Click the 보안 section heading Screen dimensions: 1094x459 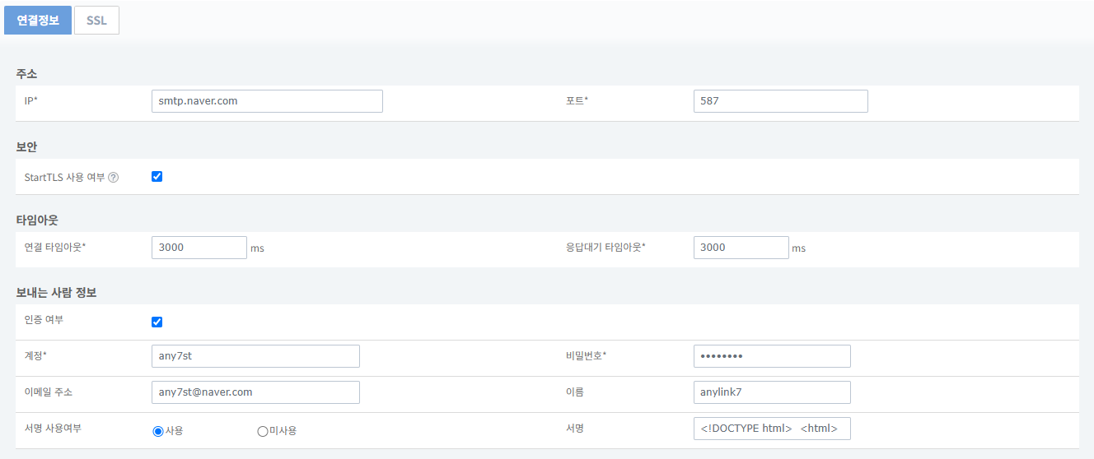(x=26, y=147)
